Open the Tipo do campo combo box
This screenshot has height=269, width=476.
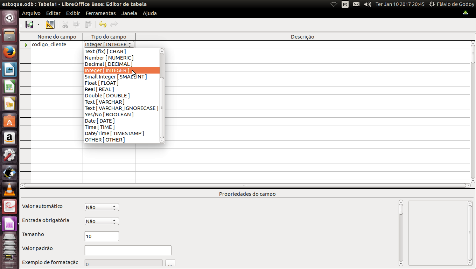129,44
